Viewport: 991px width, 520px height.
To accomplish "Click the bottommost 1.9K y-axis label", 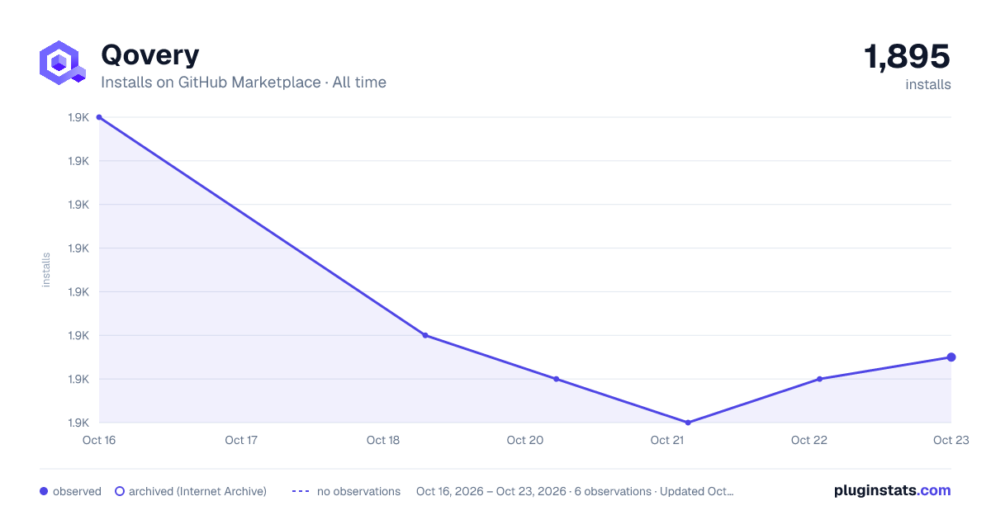I will 78,423.
